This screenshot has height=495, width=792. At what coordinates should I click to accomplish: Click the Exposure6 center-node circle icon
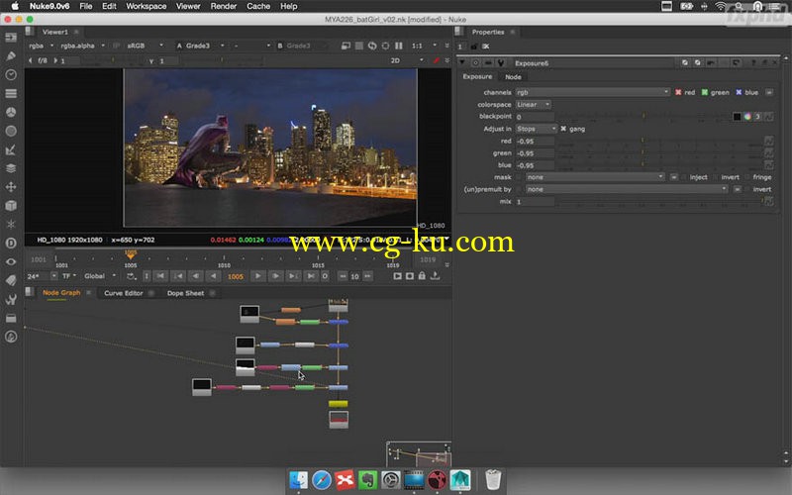476,63
